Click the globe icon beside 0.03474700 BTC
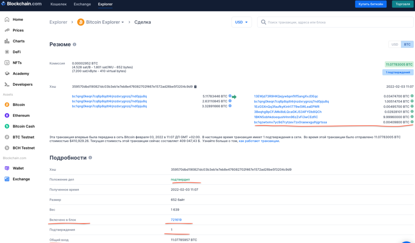The height and width of the screenshot is (243, 415). point(412,96)
